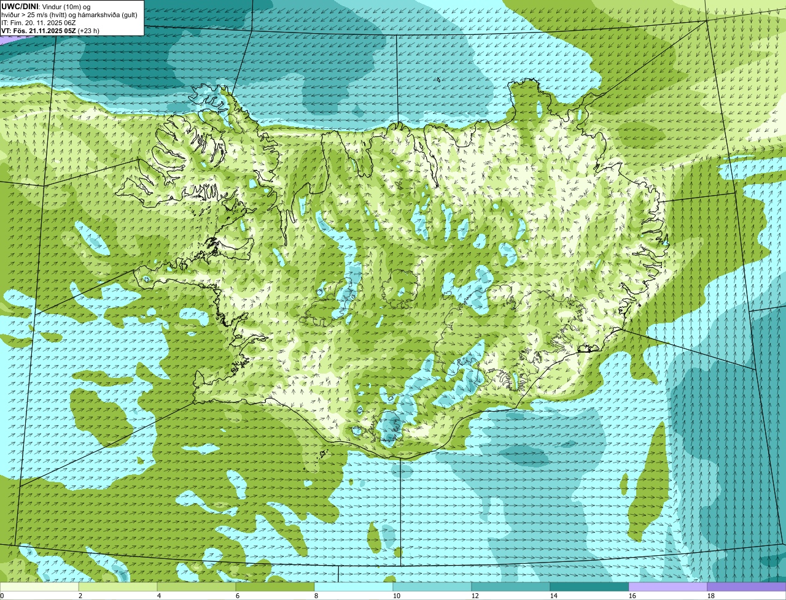Screen dimensions: 786x600
Task: Click the legend scale label '6'
Action: 238,596
